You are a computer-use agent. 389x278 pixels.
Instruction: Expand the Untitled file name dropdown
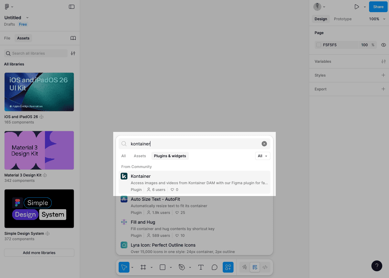(27, 18)
